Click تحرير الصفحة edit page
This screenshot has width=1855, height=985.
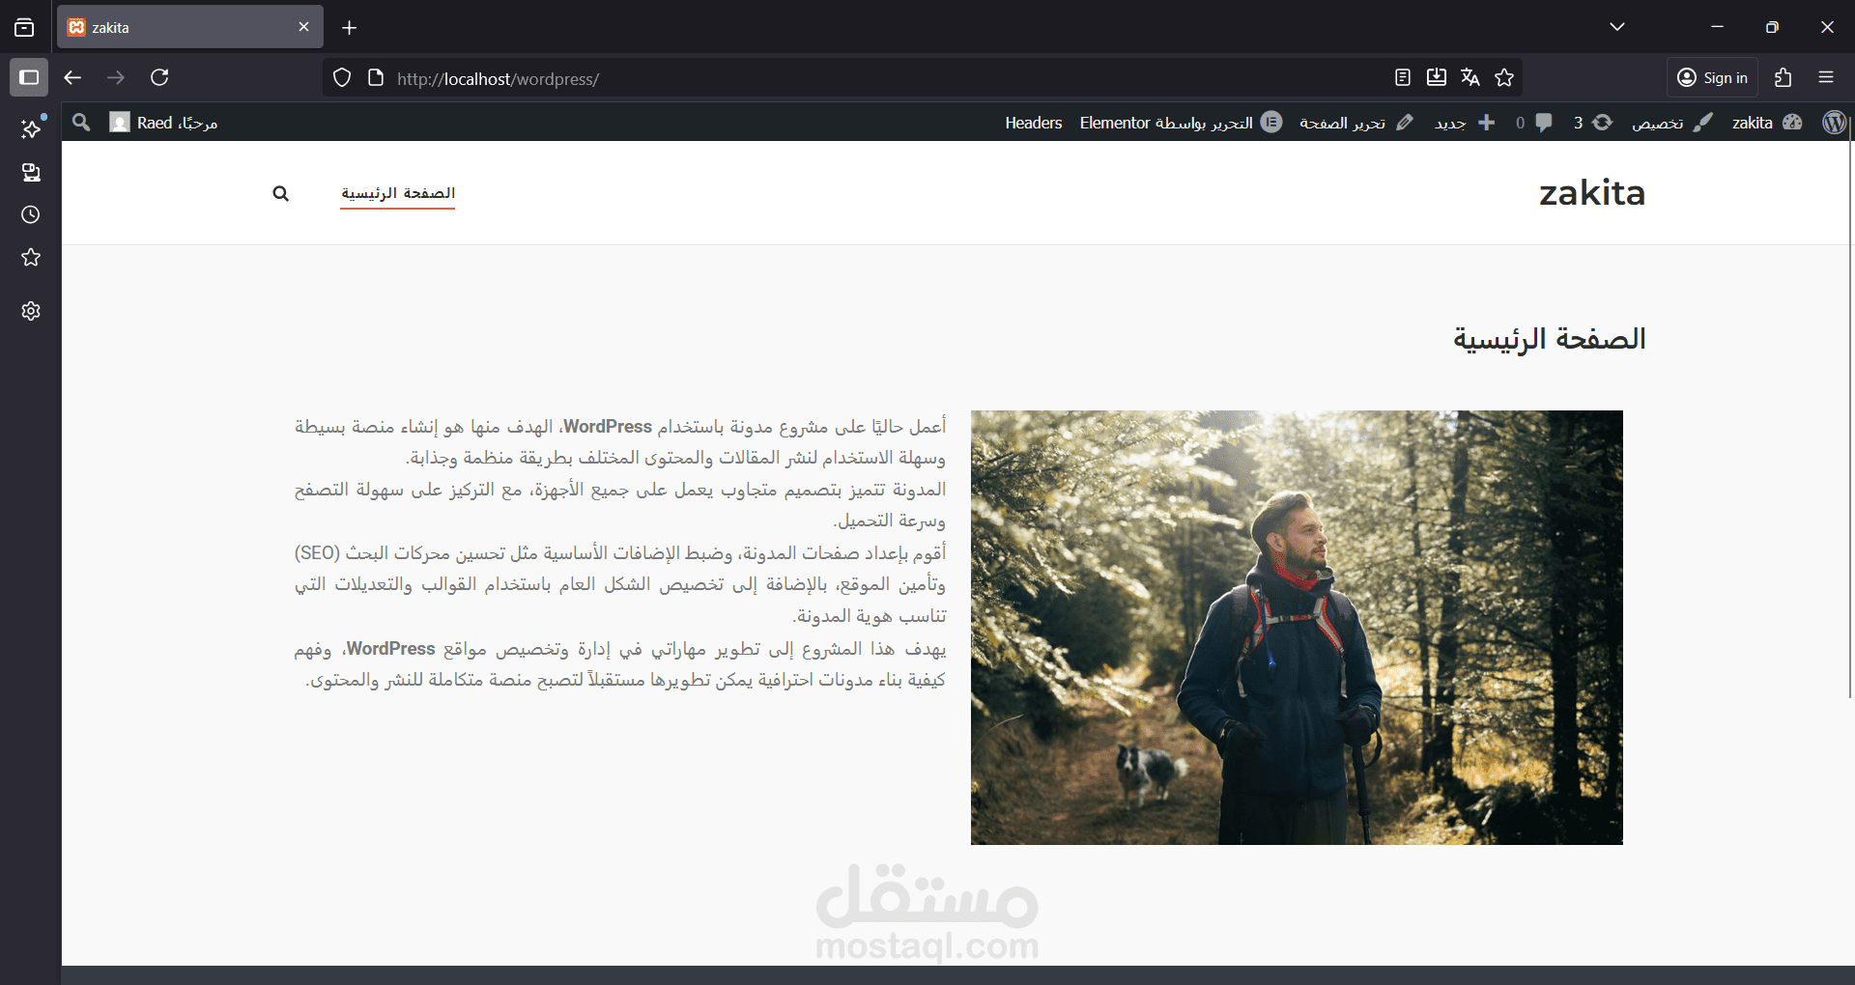1356,123
